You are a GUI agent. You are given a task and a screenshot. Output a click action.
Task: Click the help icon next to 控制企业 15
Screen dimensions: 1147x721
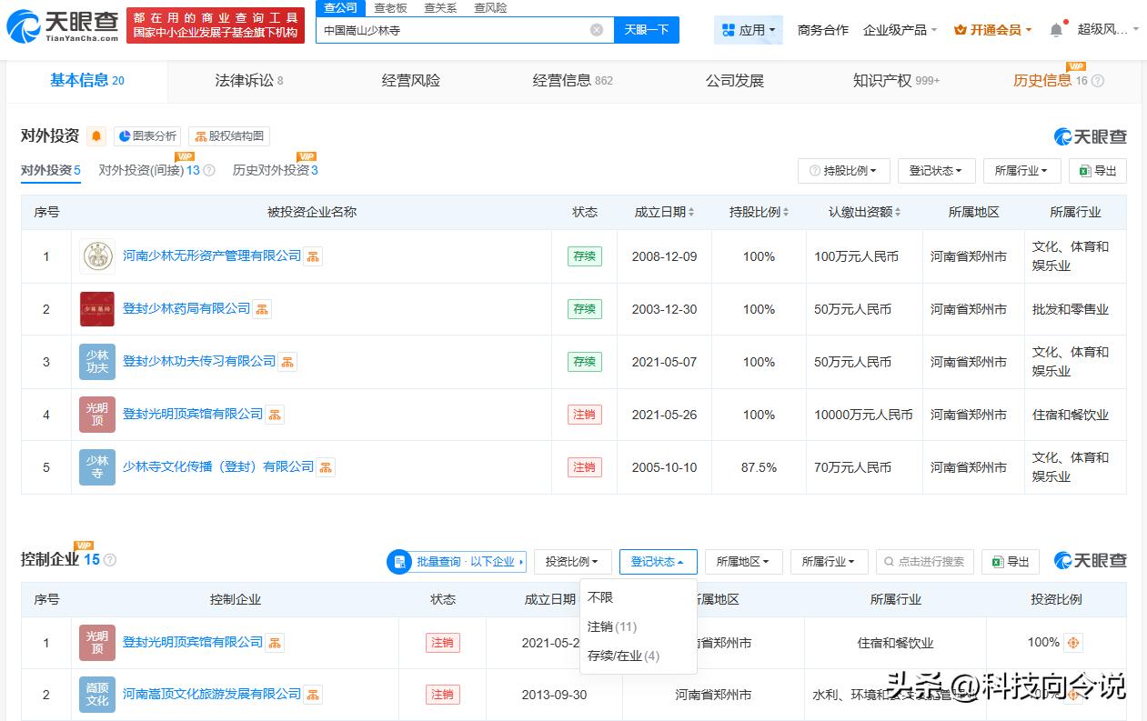pyautogui.click(x=110, y=560)
